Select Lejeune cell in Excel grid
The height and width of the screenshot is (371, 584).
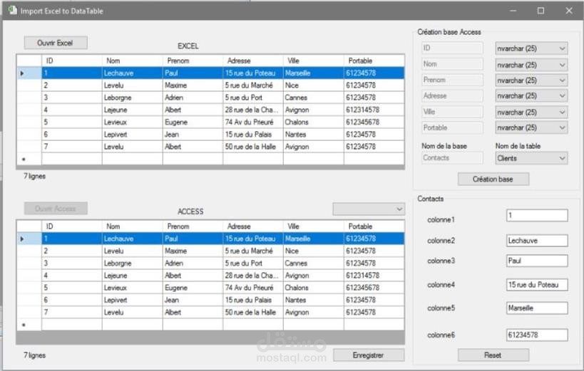tap(132, 110)
